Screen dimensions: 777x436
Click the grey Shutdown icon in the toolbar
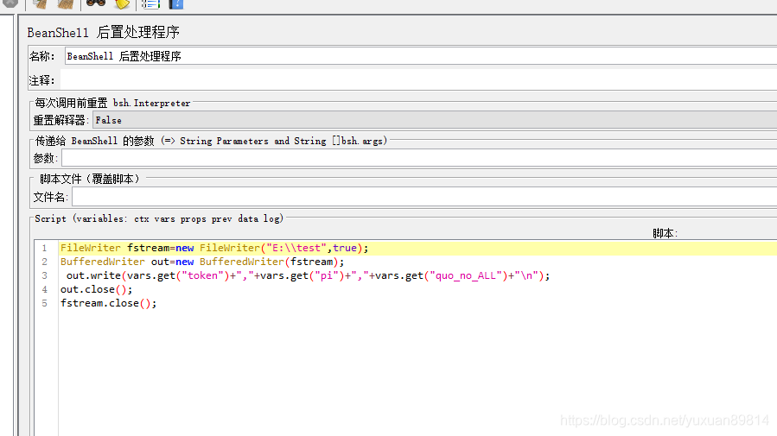[x=10, y=3]
